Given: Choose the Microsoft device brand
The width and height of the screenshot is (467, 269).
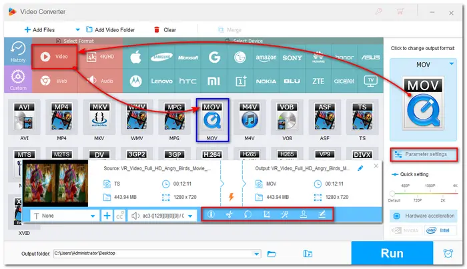Looking at the screenshot, I should (188, 57).
